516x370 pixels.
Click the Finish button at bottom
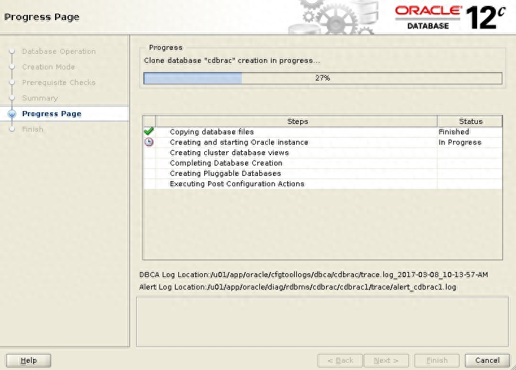click(436, 360)
